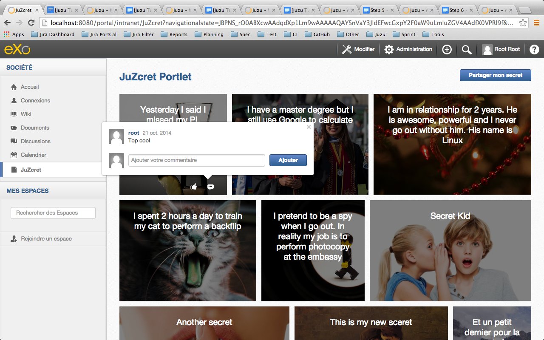The image size is (544, 340).
Task: Click Partager mon secret button
Action: pos(496,75)
